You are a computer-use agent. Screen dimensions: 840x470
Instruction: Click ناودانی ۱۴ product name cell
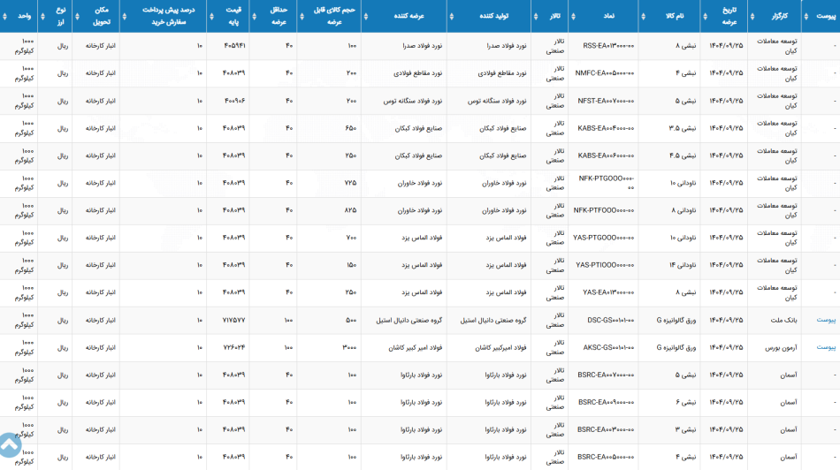pyautogui.click(x=683, y=265)
